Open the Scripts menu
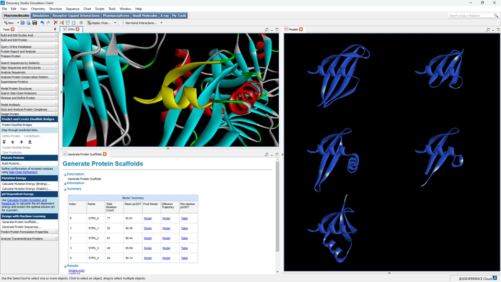This screenshot has height=282, width=501. (100, 9)
